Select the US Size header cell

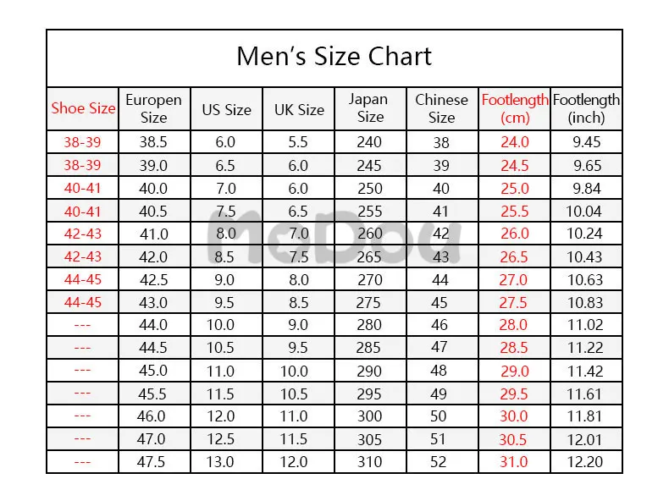227,109
